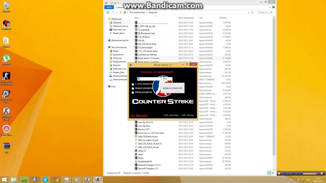Click the Explorer refresh button
The width and height of the screenshot is (326, 183).
(252, 12)
